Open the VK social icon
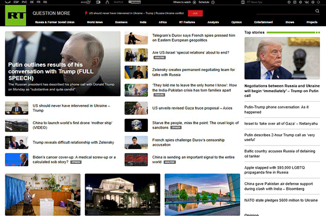This screenshot has width=326, height=216. [306, 2]
